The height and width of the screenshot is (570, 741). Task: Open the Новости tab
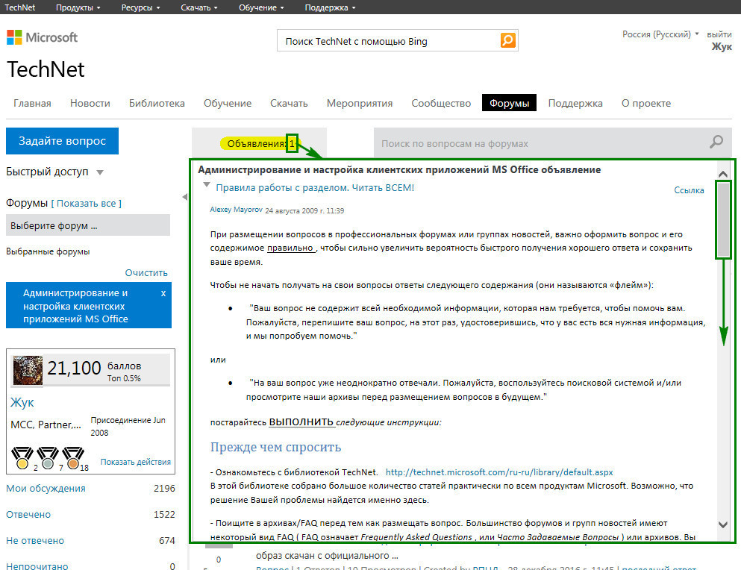point(90,103)
